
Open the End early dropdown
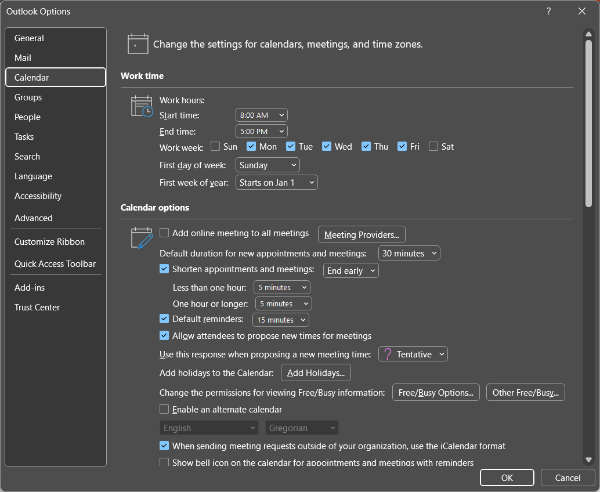[351, 270]
